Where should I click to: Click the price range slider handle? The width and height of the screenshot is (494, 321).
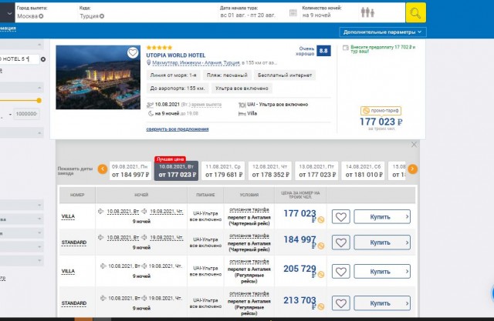pos(39,101)
